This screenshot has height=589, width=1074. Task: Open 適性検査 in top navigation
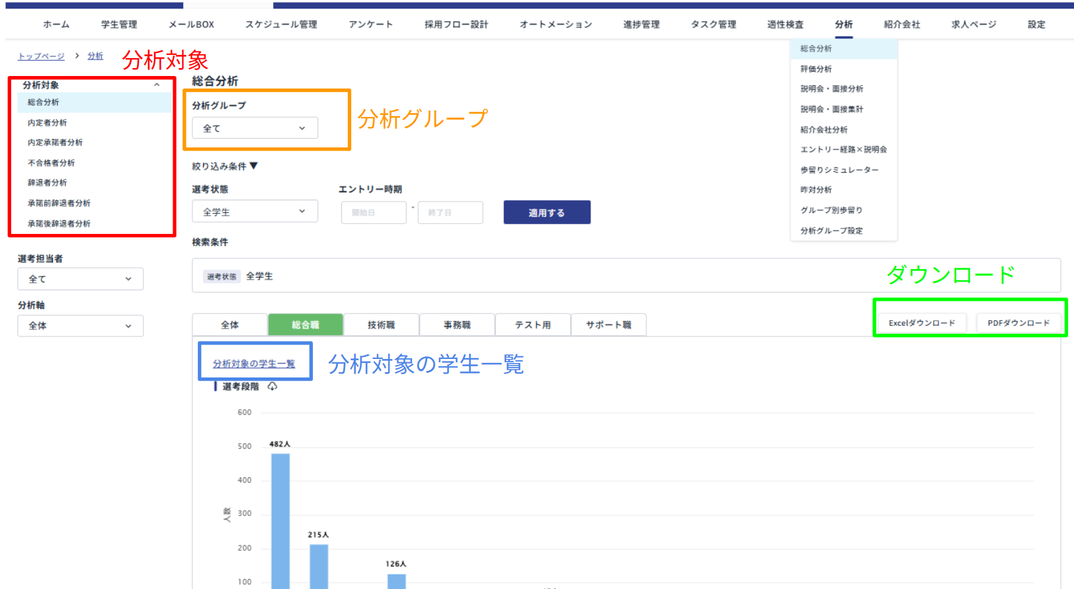[x=786, y=24]
